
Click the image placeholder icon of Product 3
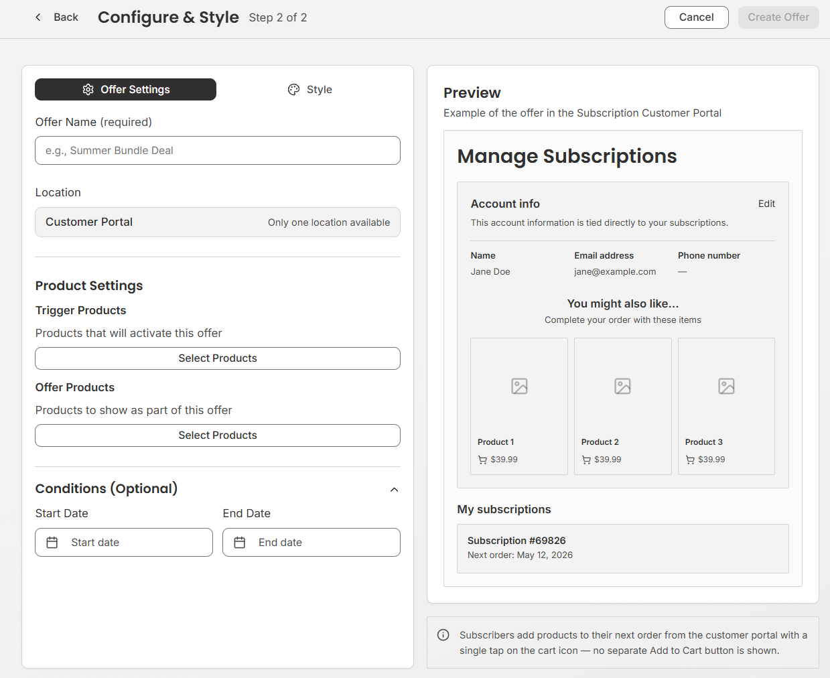coord(726,386)
